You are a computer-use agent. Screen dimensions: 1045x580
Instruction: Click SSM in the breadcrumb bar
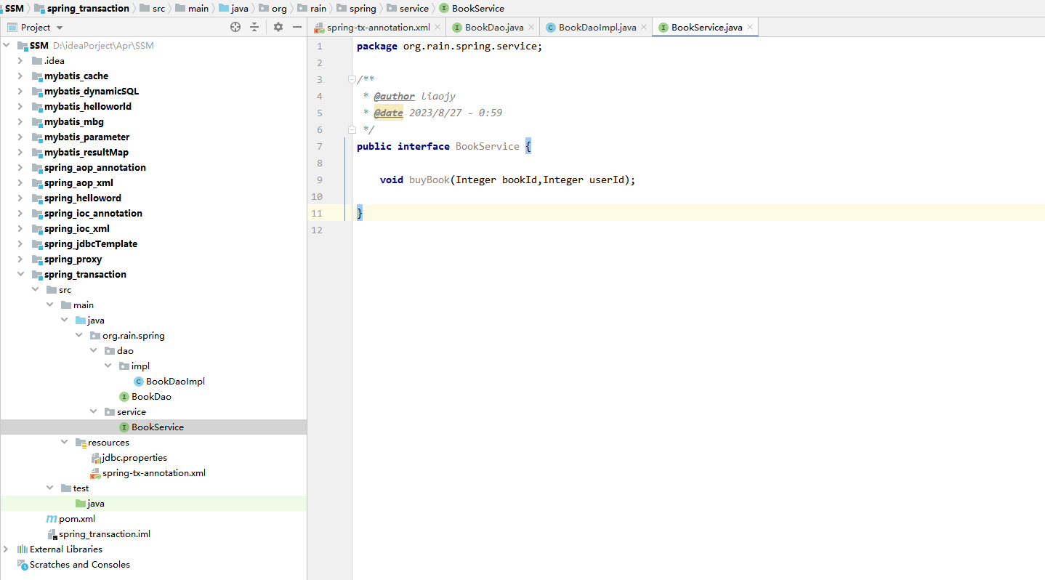coord(15,9)
